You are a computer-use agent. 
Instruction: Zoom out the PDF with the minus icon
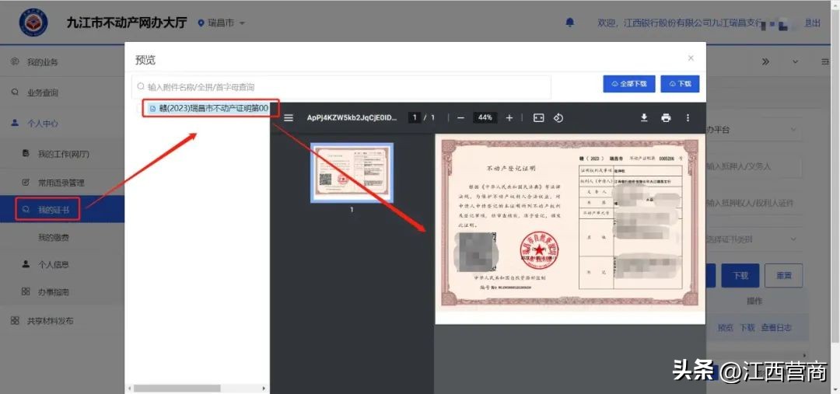click(x=460, y=118)
